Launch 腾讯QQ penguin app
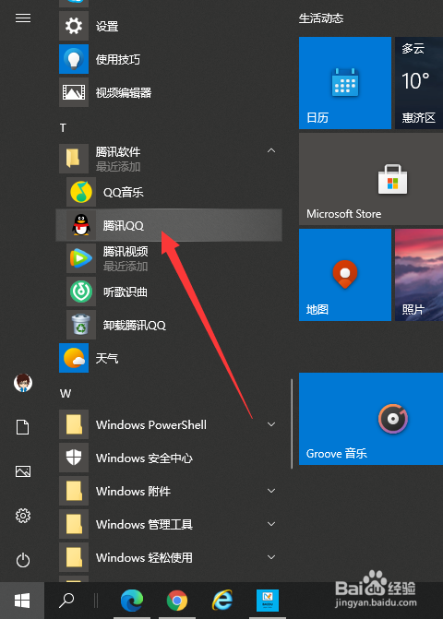Screen dimensions: 443x619 click(x=169, y=225)
